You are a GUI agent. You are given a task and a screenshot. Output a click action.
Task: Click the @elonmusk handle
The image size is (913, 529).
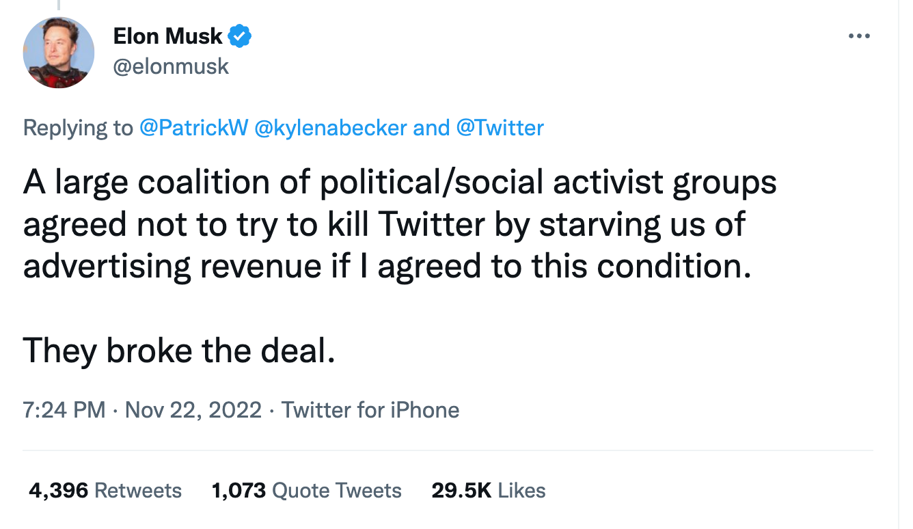[x=171, y=66]
